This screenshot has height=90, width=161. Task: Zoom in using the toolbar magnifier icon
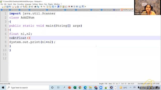coord(41,7)
